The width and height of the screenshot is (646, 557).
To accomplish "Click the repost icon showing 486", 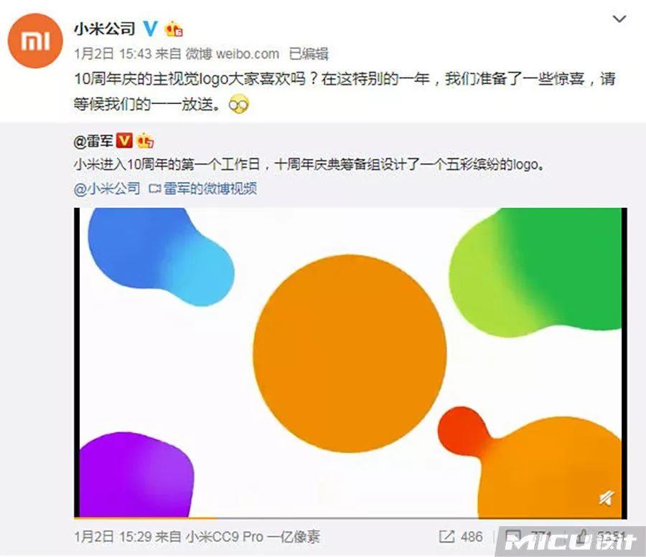I will [446, 536].
